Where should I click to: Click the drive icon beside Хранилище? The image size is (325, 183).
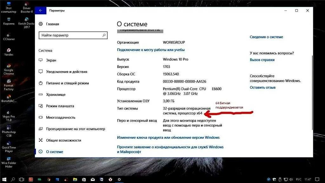[x=41, y=94]
